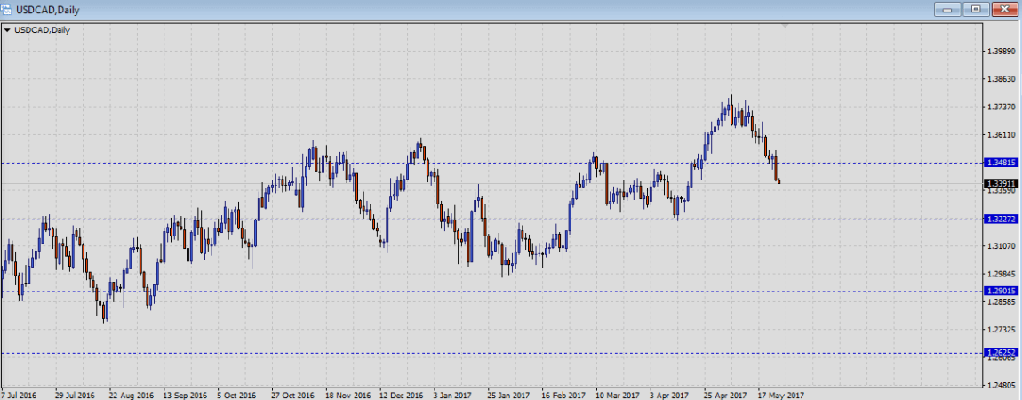Expand the USDCAD,Daily one-click trading arrow
The image size is (1022, 400).
point(8,30)
